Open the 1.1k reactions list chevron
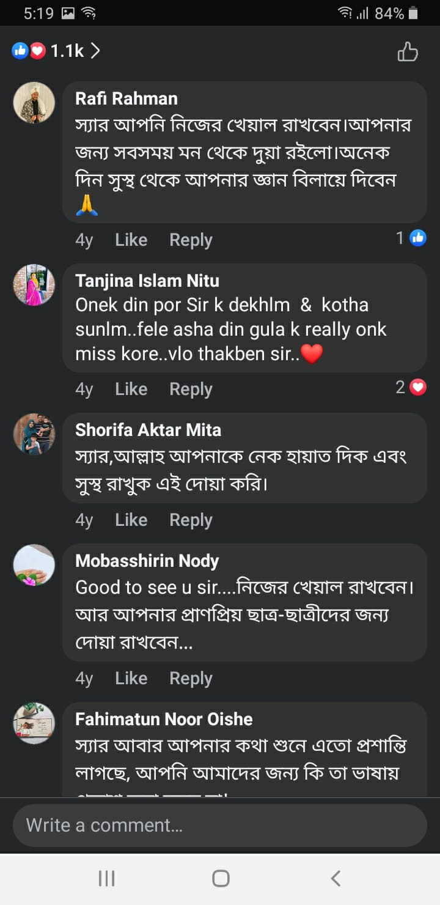440x905 pixels. click(95, 51)
